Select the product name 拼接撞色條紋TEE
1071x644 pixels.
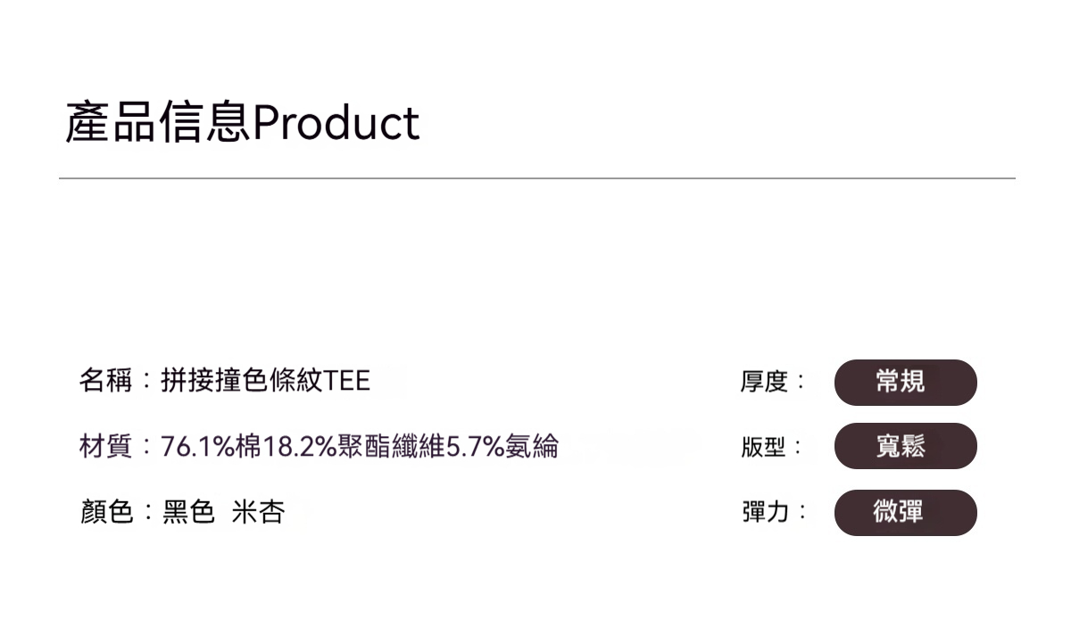(265, 382)
